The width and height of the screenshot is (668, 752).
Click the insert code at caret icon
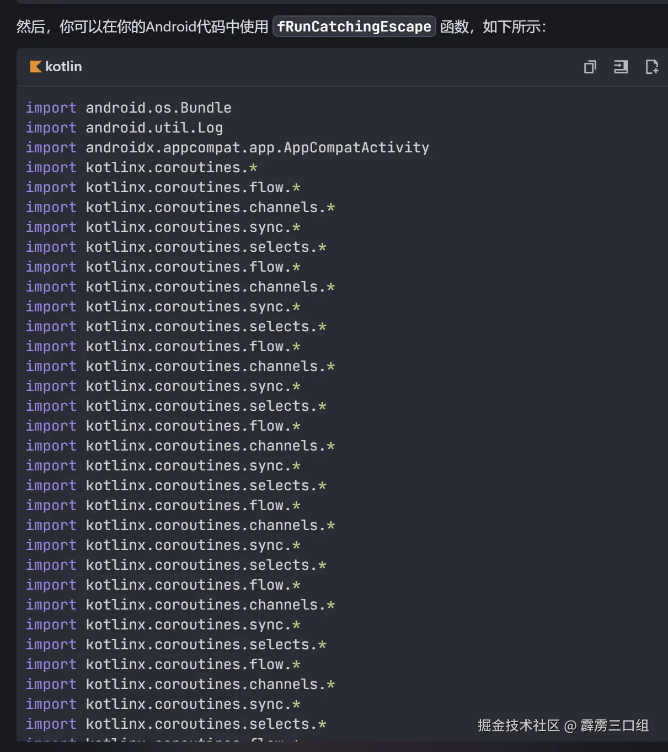pyautogui.click(x=621, y=67)
